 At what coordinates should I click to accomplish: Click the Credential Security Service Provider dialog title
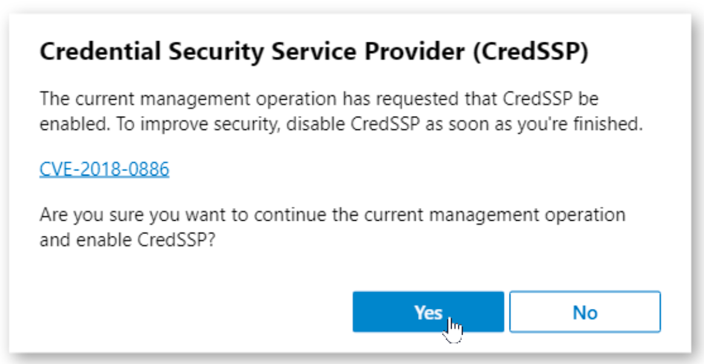[x=314, y=53]
